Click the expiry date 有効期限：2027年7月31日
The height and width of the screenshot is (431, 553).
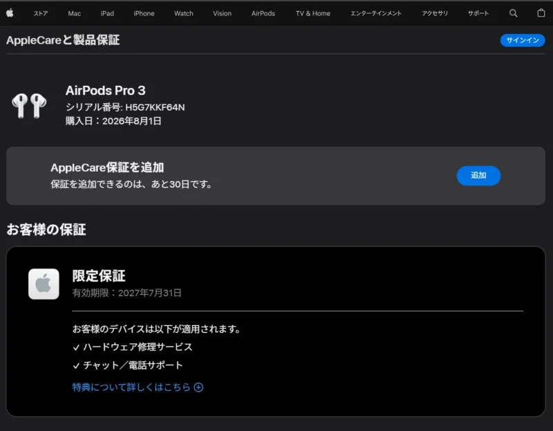click(127, 293)
